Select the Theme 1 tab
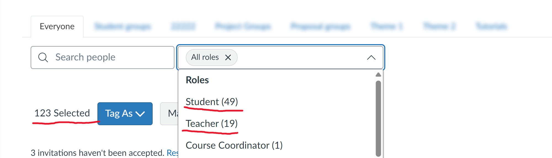 pos(386,26)
